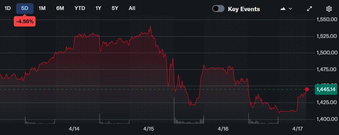Show year-to-date YTD range
The height and width of the screenshot is (135, 339).
pyautogui.click(x=80, y=8)
